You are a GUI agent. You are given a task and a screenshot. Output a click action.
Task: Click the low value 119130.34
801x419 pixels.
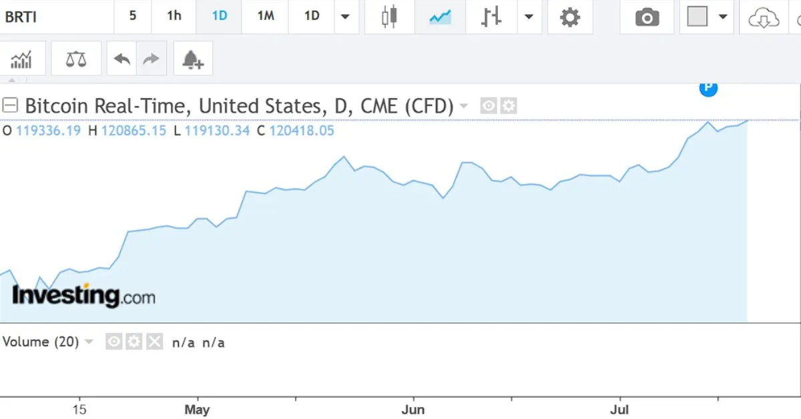pos(217,131)
